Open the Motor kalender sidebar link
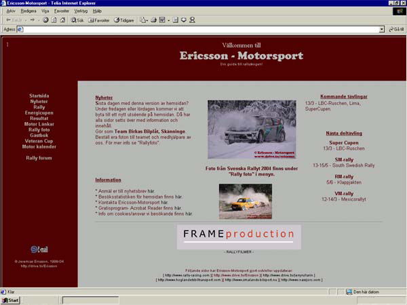This screenshot has width=407, height=305. (39, 147)
